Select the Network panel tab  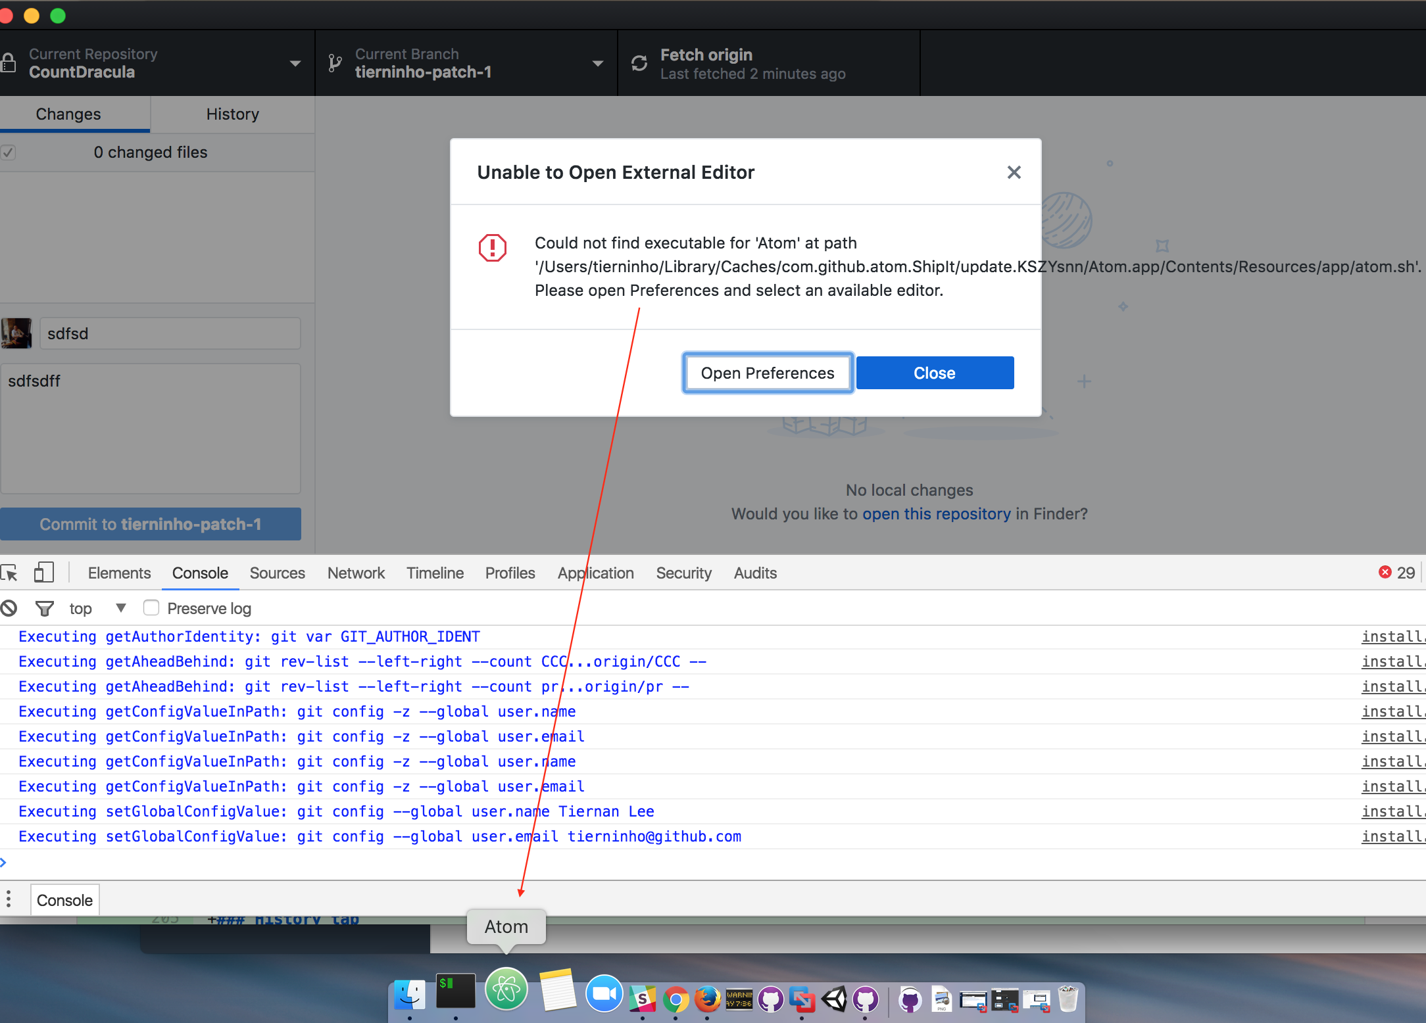click(x=355, y=573)
